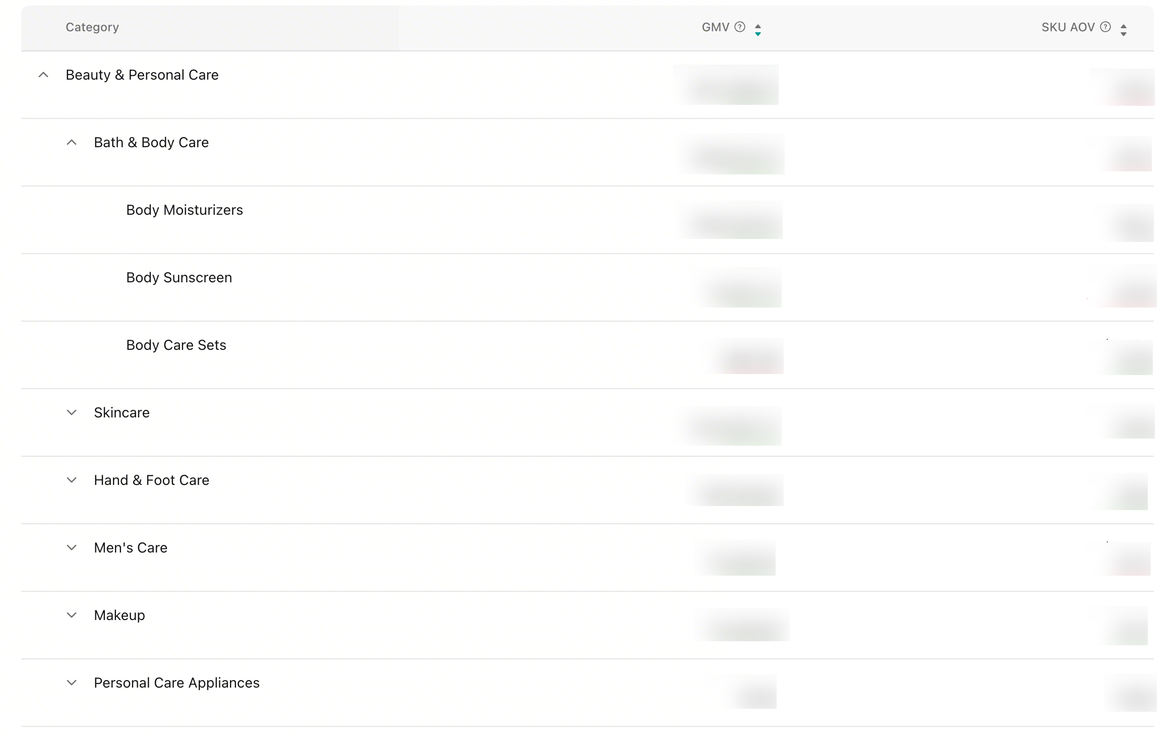Expand the Makeup subcategory chevron
This screenshot has height=736, width=1171.
click(72, 616)
